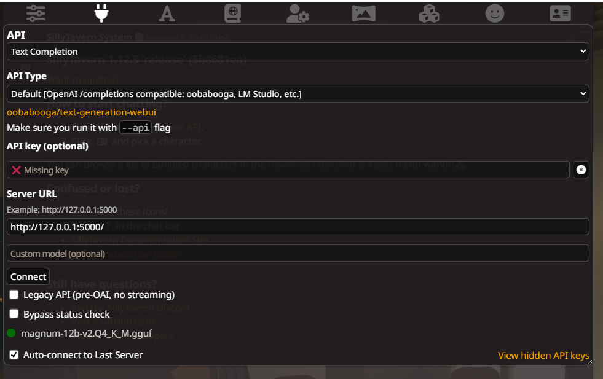The width and height of the screenshot is (603, 379).
Task: Open the API Type dropdown
Action: tap(298, 94)
